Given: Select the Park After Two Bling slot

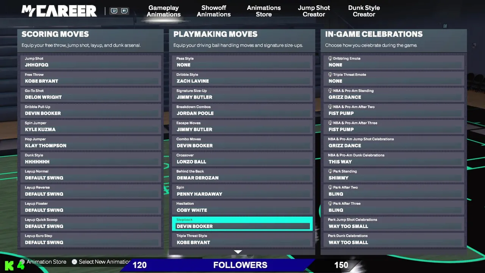Looking at the screenshot, I should 394,191.
